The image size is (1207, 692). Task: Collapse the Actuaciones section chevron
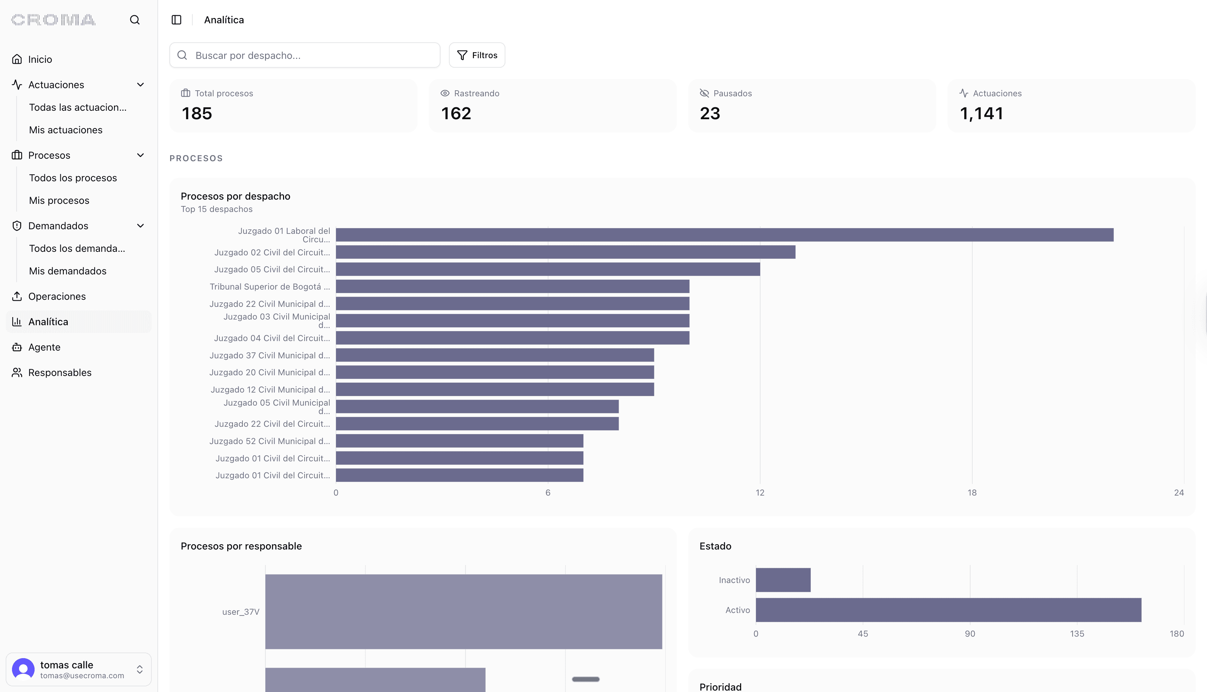coord(140,85)
